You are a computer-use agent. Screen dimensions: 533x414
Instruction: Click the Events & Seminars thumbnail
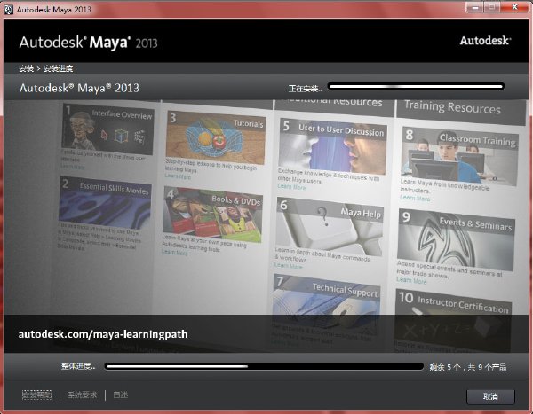point(456,239)
